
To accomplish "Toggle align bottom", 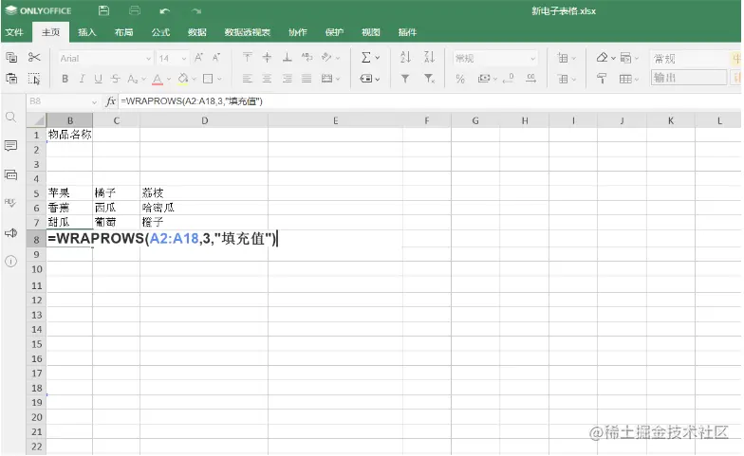I will tap(287, 57).
